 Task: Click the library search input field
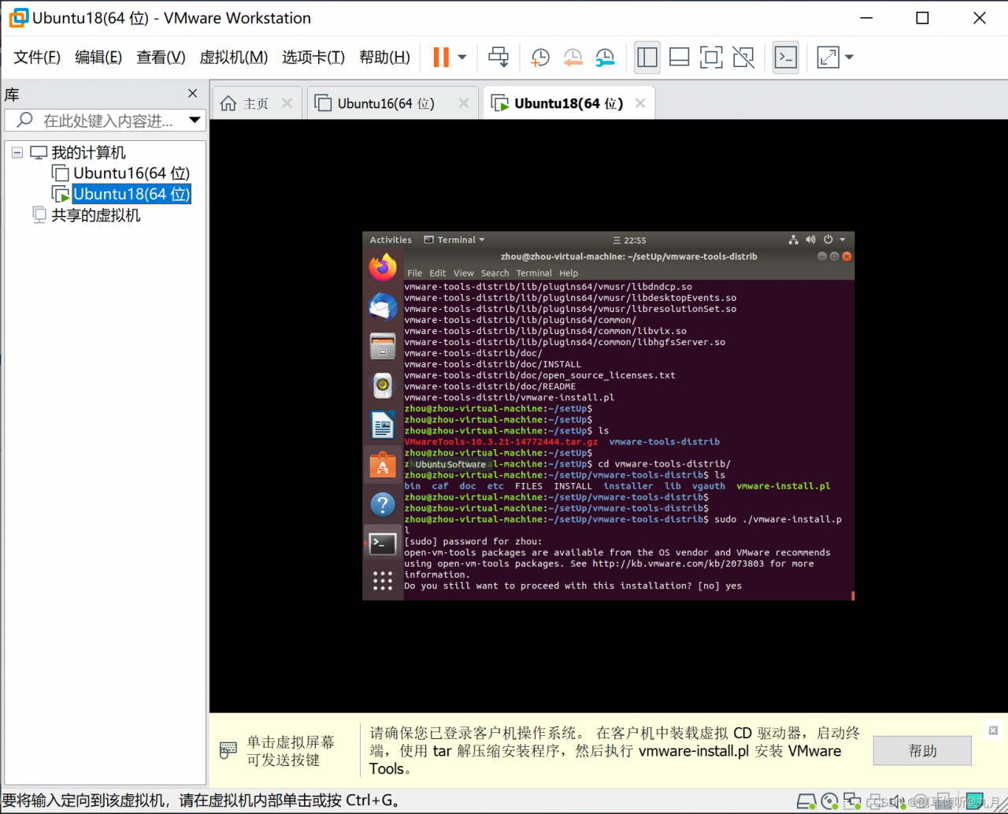106,121
